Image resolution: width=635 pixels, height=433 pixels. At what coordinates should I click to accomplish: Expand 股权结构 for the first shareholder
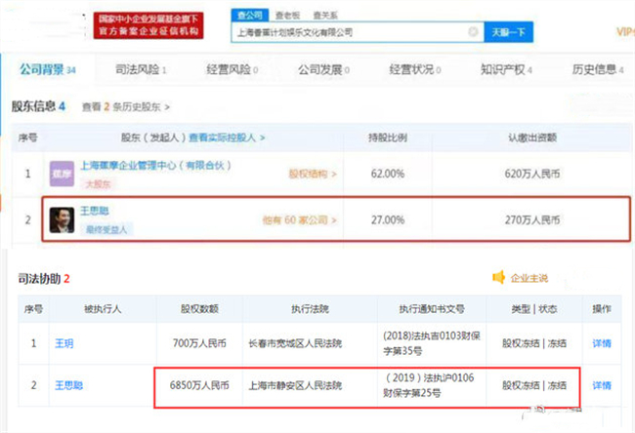313,174
